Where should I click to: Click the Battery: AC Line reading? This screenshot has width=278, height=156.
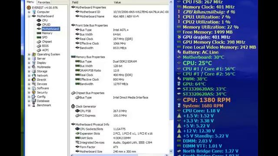201,52
